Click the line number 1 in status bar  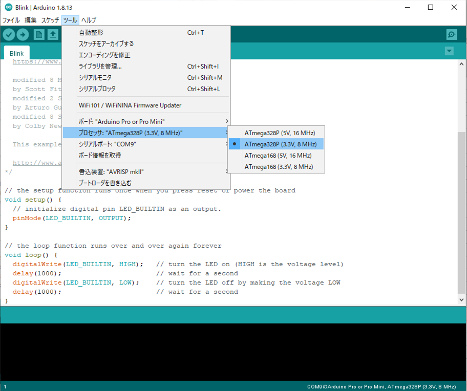tap(5, 387)
